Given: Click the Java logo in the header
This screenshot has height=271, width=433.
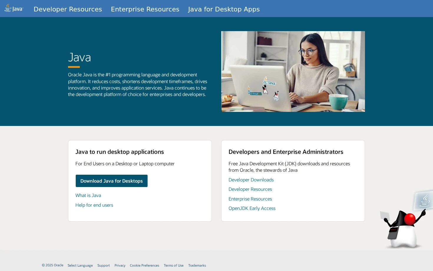Looking at the screenshot, I should pyautogui.click(x=14, y=9).
